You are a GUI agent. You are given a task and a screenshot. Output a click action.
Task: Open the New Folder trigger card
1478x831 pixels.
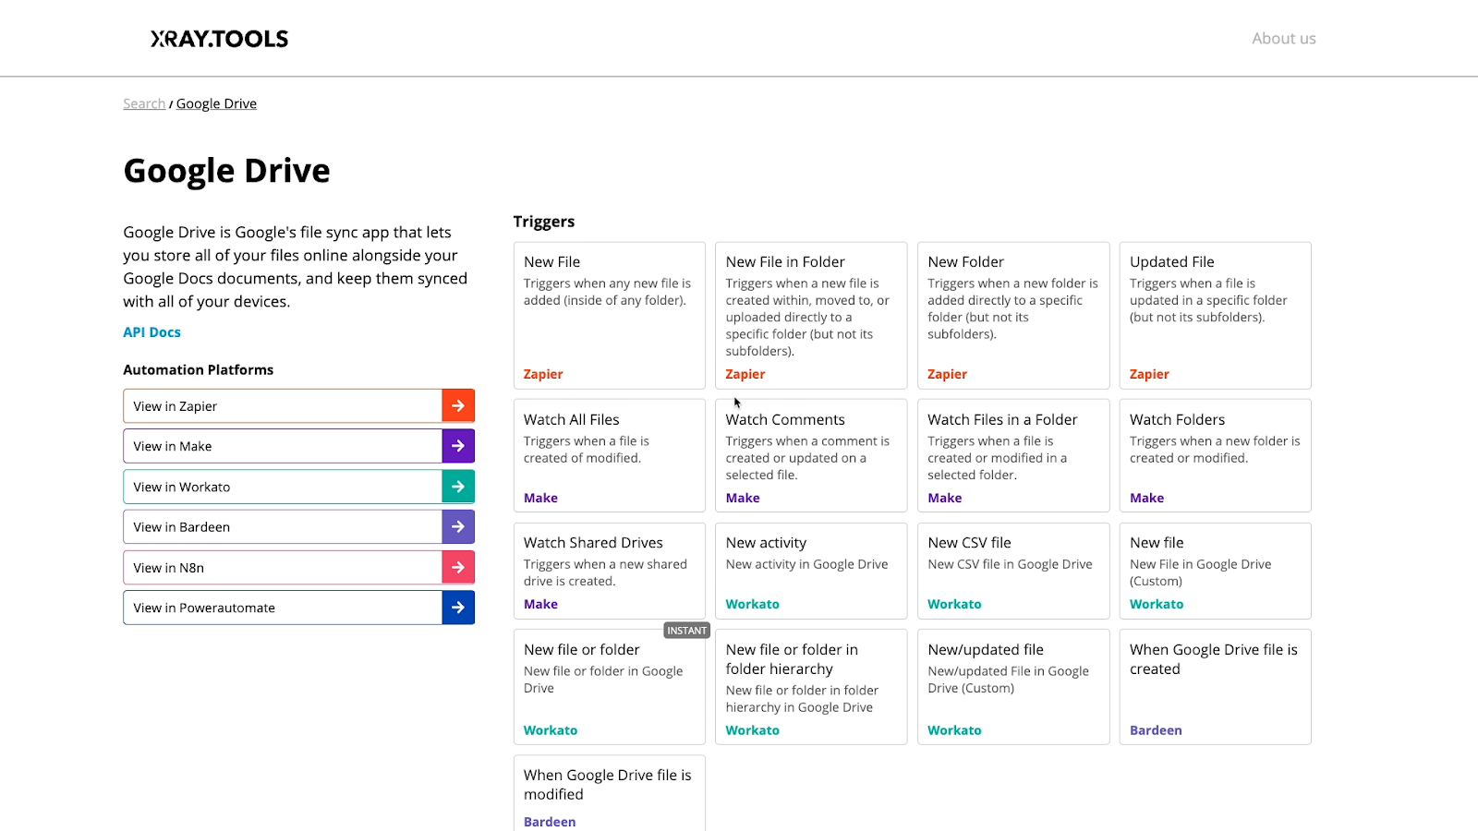pyautogui.click(x=1013, y=316)
